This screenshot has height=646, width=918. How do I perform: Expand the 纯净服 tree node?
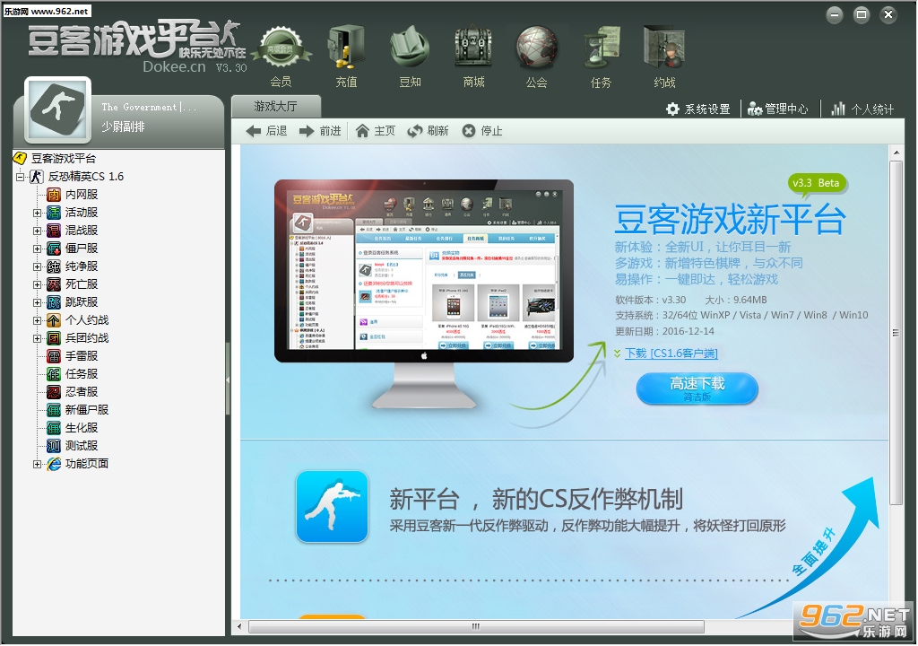click(37, 266)
